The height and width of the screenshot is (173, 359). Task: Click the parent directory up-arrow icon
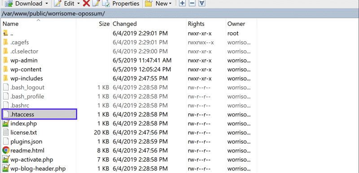point(6,33)
